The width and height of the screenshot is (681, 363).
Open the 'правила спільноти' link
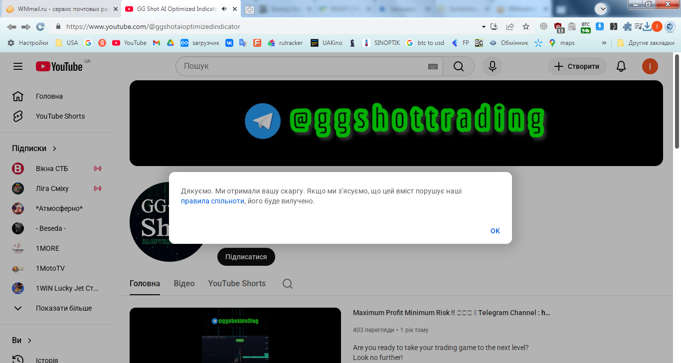click(x=212, y=201)
